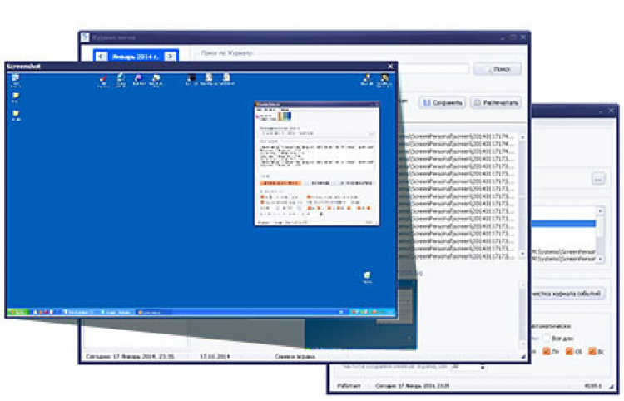Viewport: 624px width, 401px height.
Task: Toggle the Сб day checkbox
Action: [569, 351]
